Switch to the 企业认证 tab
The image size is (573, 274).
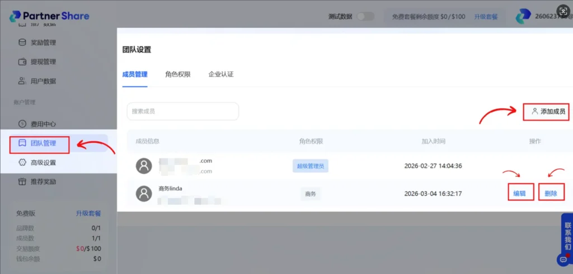click(221, 74)
